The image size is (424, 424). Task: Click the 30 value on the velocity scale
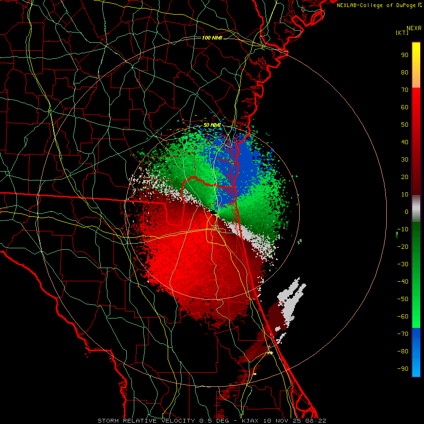(x=405, y=160)
